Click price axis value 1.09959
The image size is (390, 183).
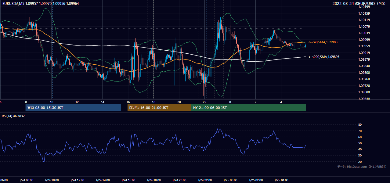[364, 46]
